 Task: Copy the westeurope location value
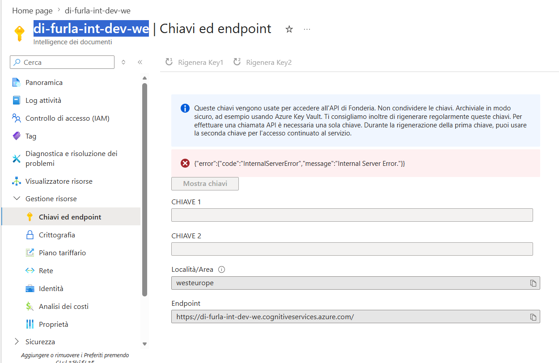point(533,283)
